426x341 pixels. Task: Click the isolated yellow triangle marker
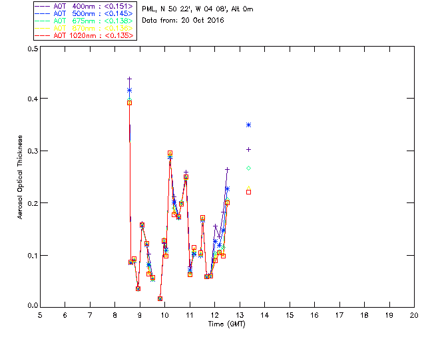(248, 188)
